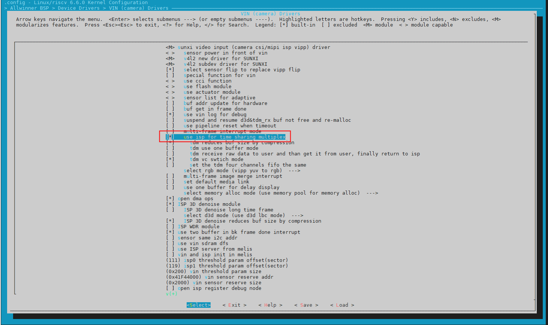The image size is (548, 325).
Task: Click the Save button
Action: click(306, 305)
